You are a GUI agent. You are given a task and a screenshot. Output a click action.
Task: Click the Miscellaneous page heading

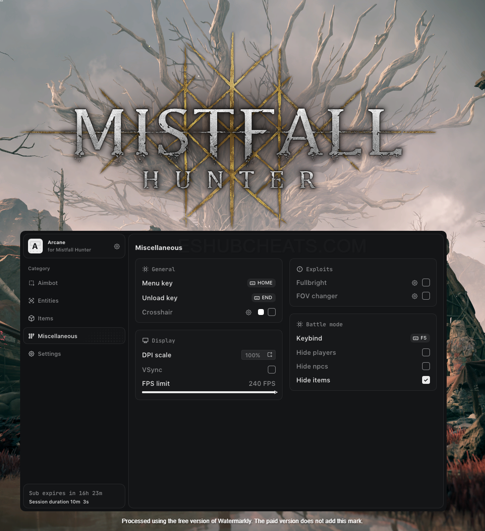[159, 248]
